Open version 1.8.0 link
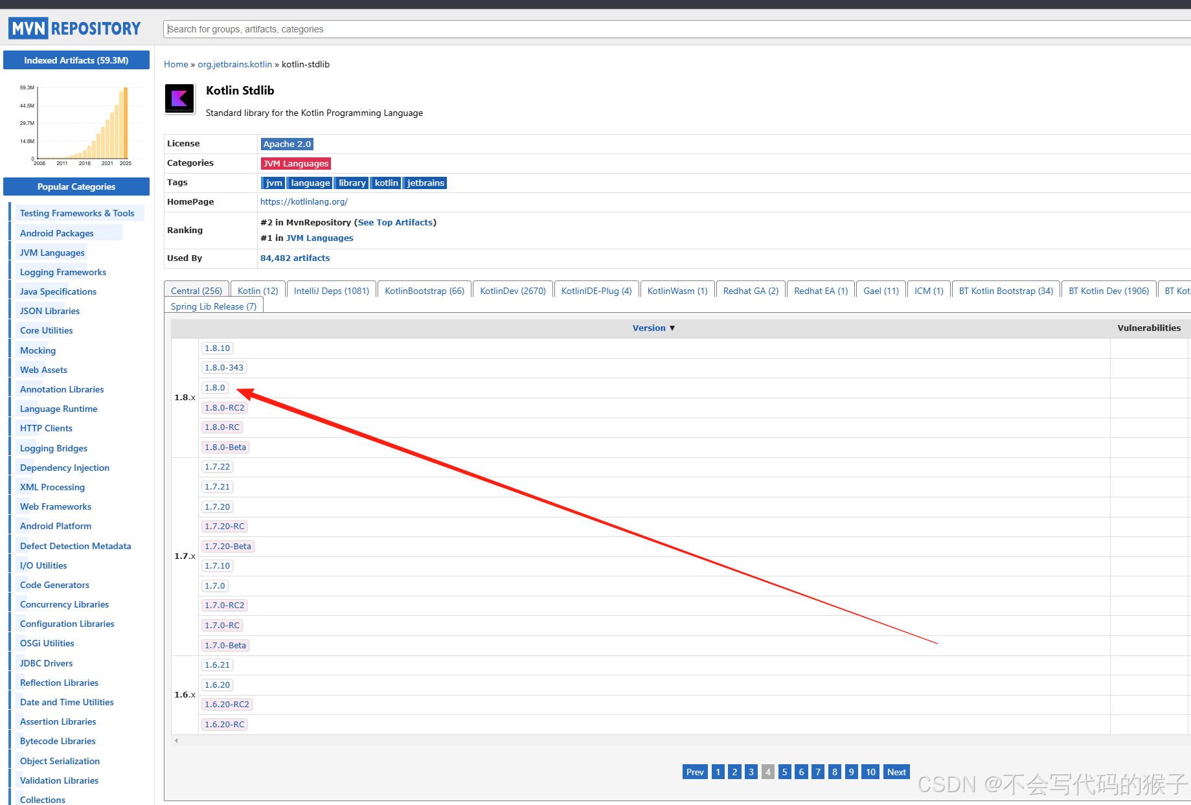The height and width of the screenshot is (805, 1191). tap(215, 388)
